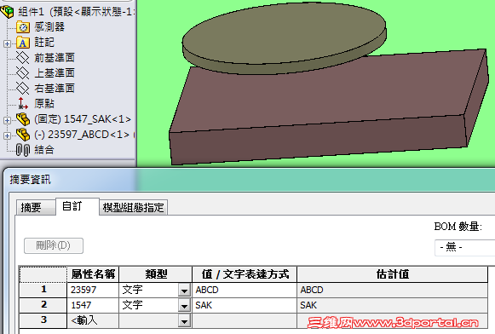Click the <輸入 new property cell
495x334 pixels.
(93, 320)
